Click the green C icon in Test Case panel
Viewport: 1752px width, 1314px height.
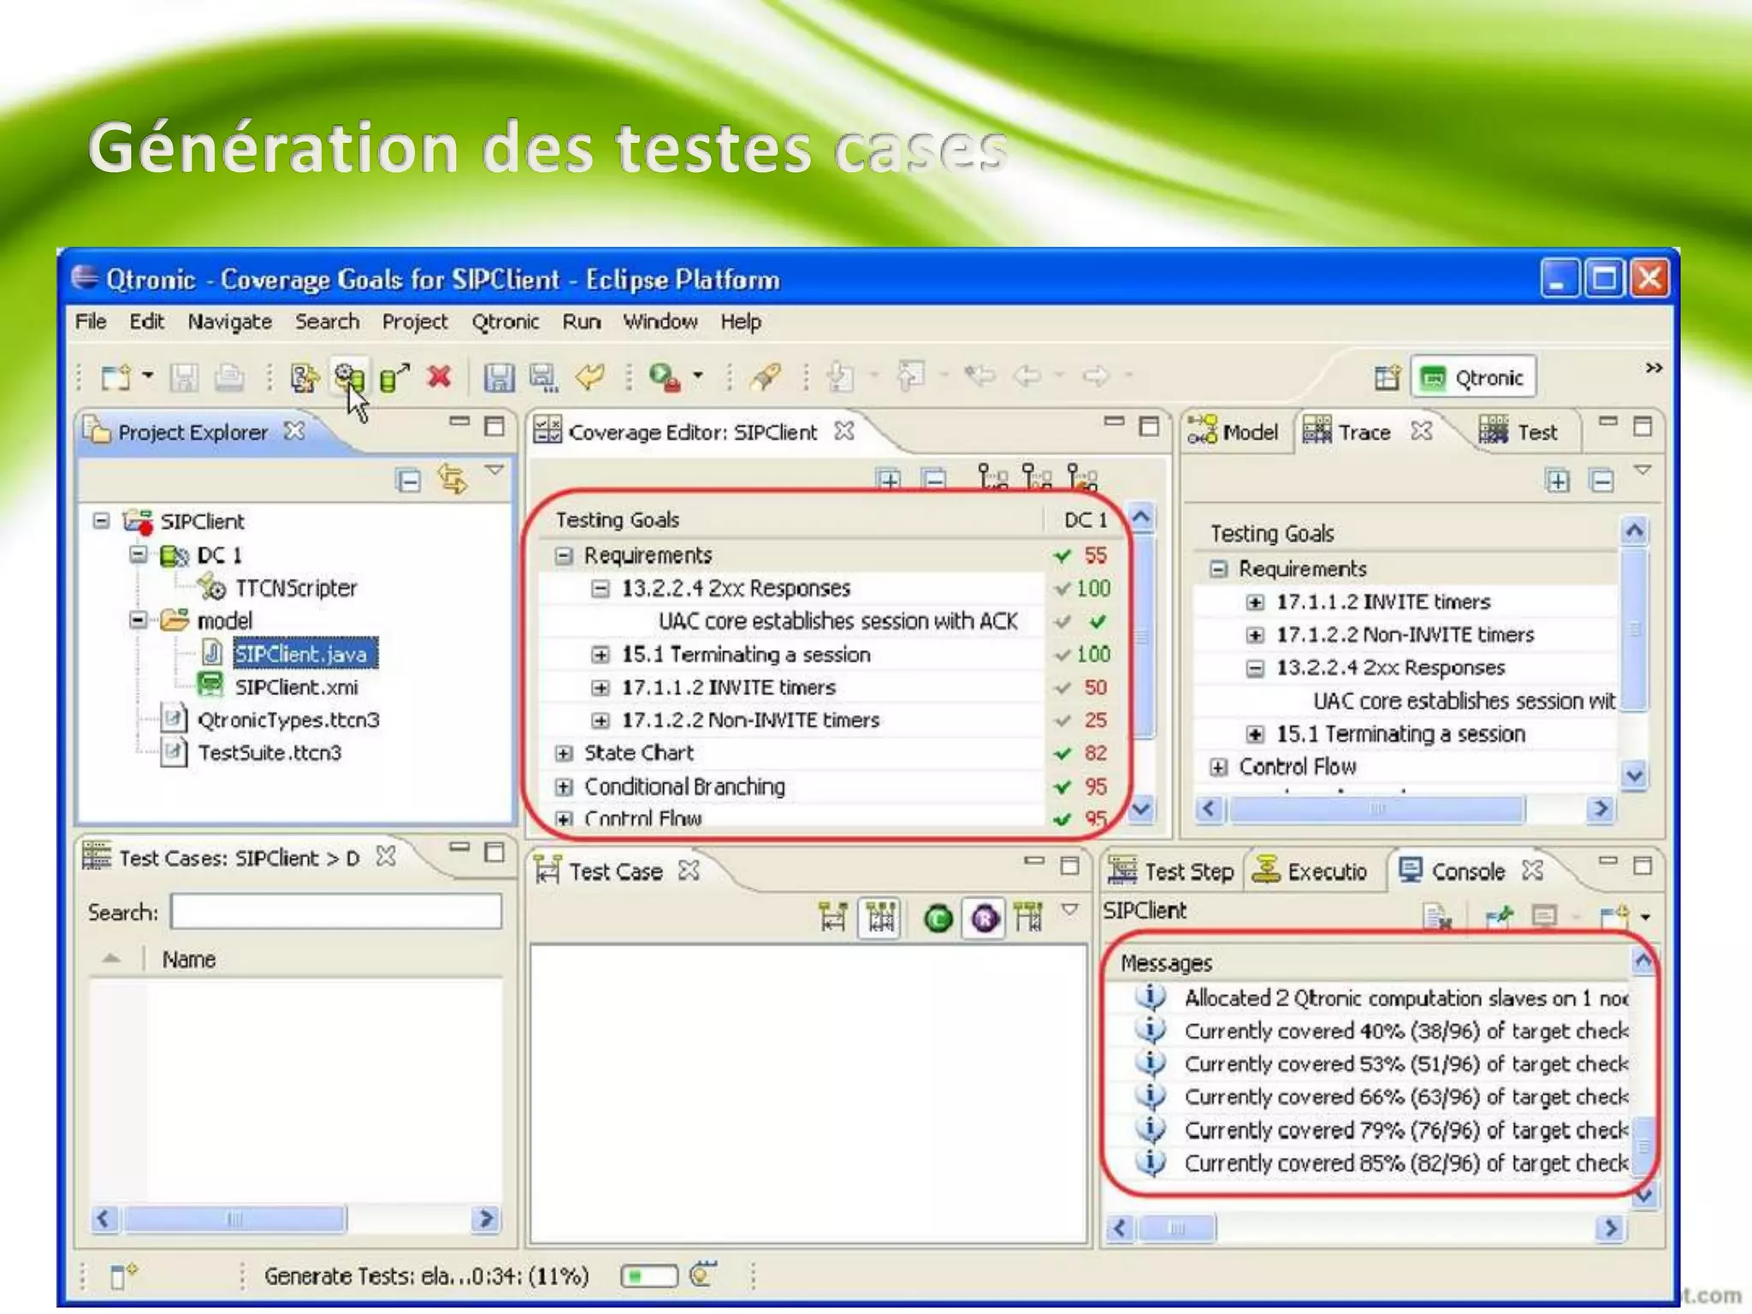(x=938, y=919)
